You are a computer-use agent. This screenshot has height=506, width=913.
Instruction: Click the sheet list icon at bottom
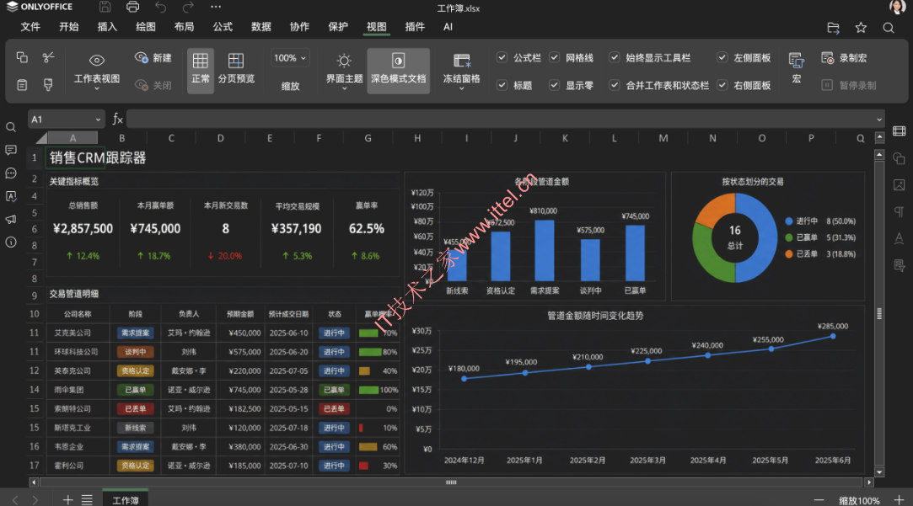[x=87, y=499]
